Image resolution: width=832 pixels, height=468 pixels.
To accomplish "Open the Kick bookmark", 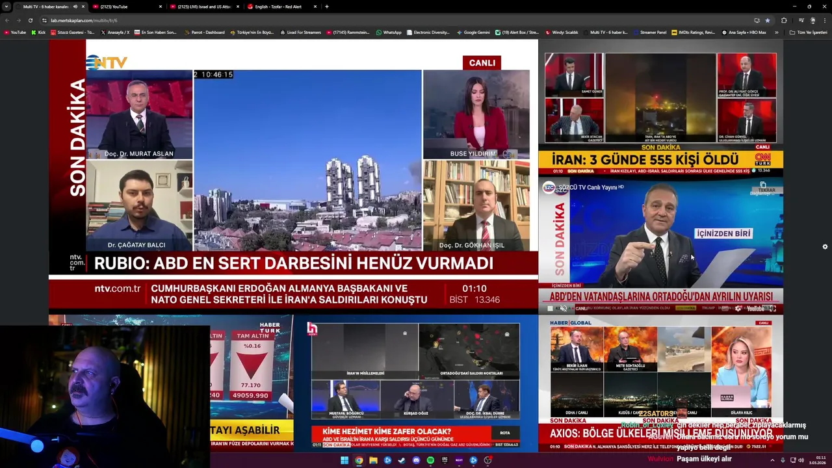I will 38,32.
